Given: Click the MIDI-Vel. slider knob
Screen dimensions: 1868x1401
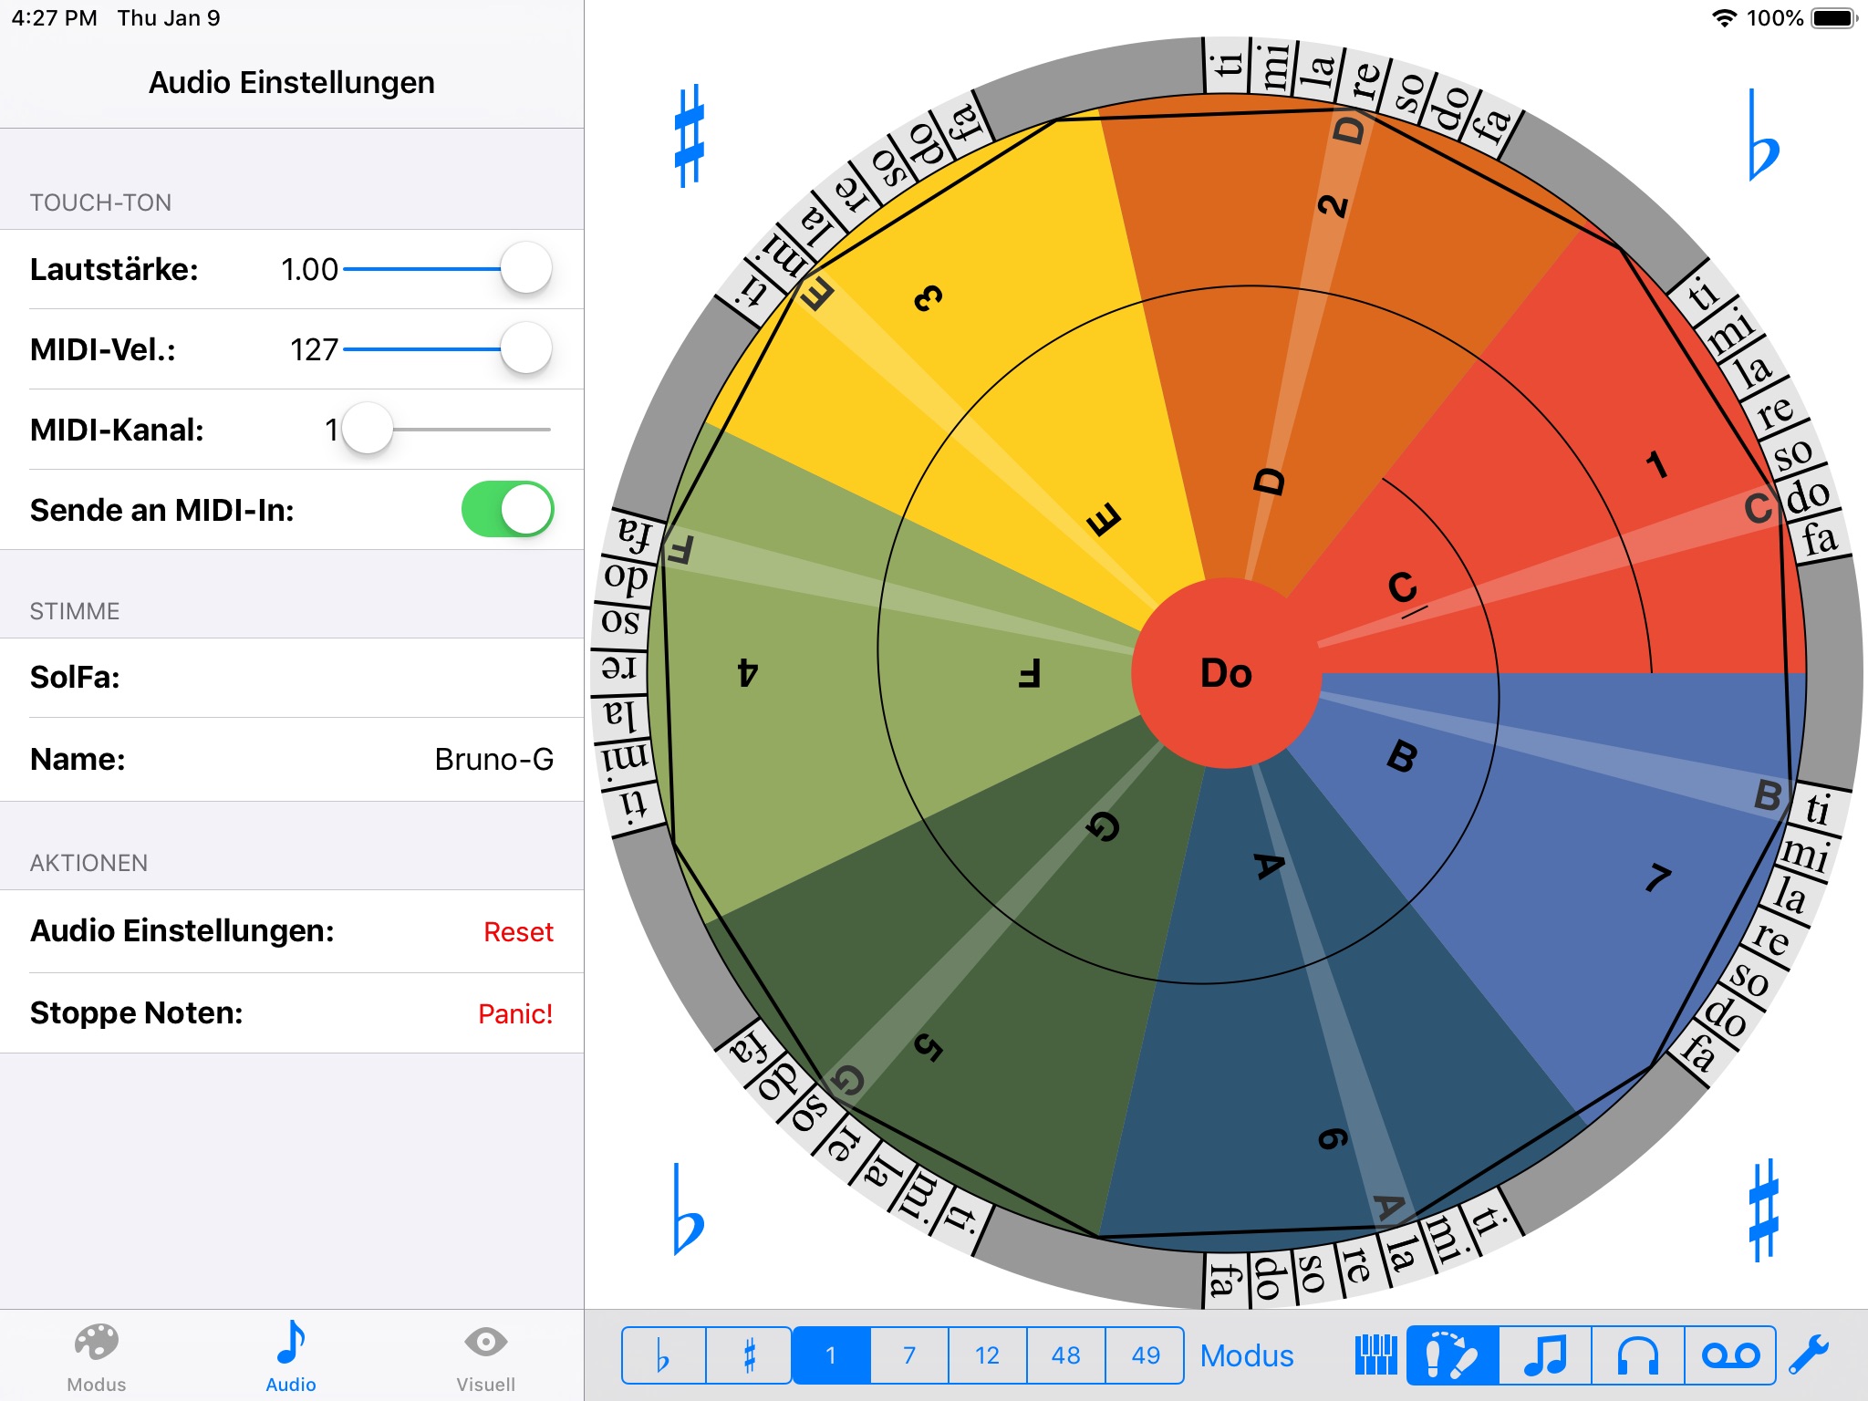Looking at the screenshot, I should click(526, 348).
